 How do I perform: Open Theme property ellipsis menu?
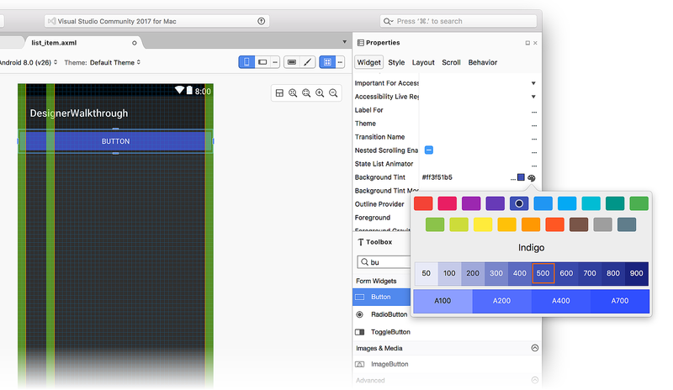pos(534,125)
